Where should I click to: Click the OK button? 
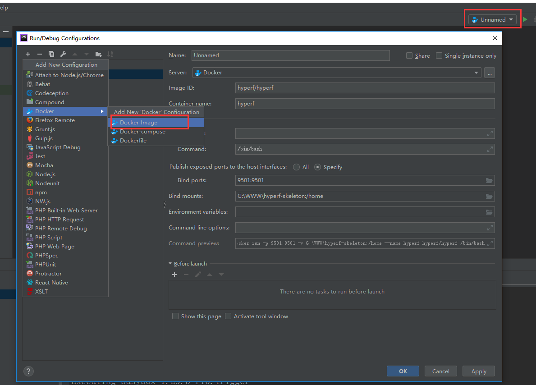tap(403, 371)
